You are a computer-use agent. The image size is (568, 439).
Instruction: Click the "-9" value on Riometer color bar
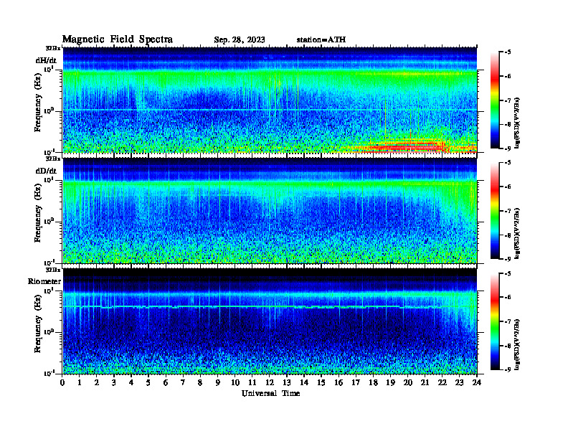click(508, 369)
